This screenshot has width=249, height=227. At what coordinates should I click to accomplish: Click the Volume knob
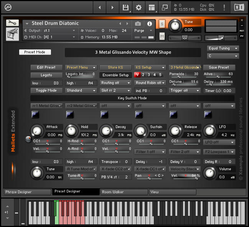[x=209, y=173]
